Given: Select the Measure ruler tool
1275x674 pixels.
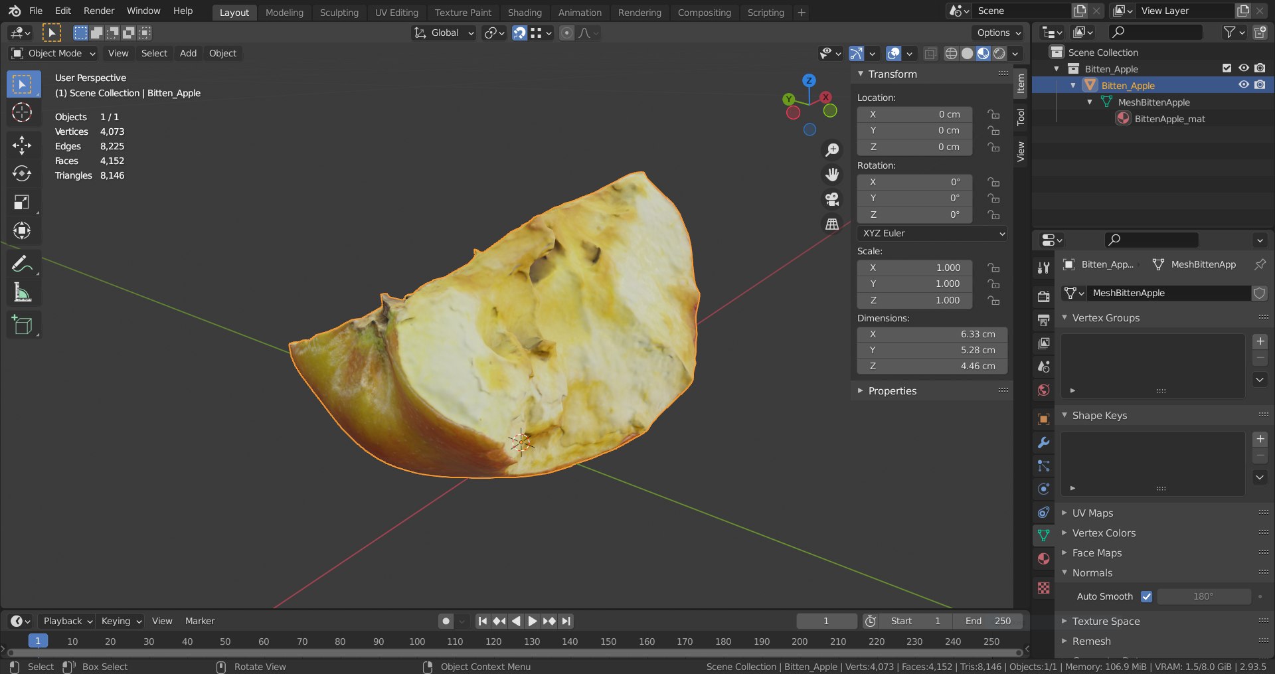Looking at the screenshot, I should 22,292.
